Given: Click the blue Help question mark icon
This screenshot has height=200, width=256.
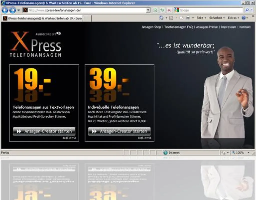Looking at the screenshot, I should (244, 18).
